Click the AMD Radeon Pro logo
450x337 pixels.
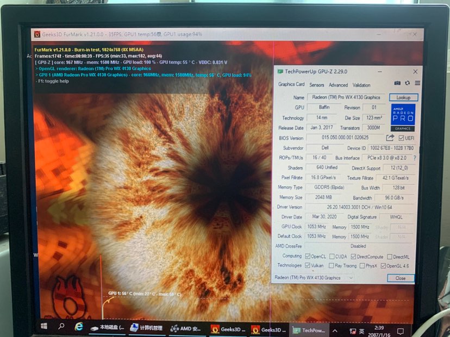[x=403, y=117]
